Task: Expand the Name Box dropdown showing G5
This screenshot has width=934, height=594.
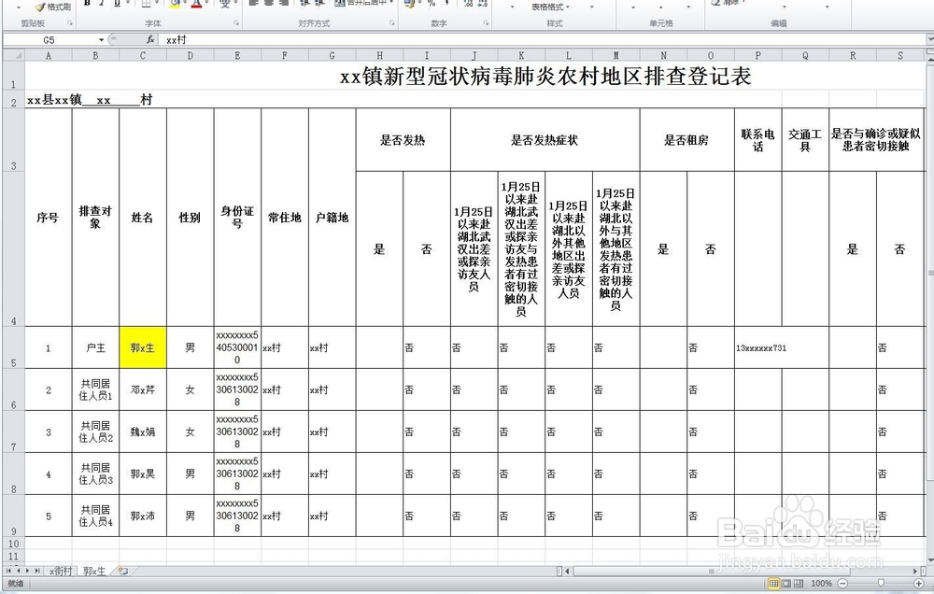Action: [x=100, y=40]
